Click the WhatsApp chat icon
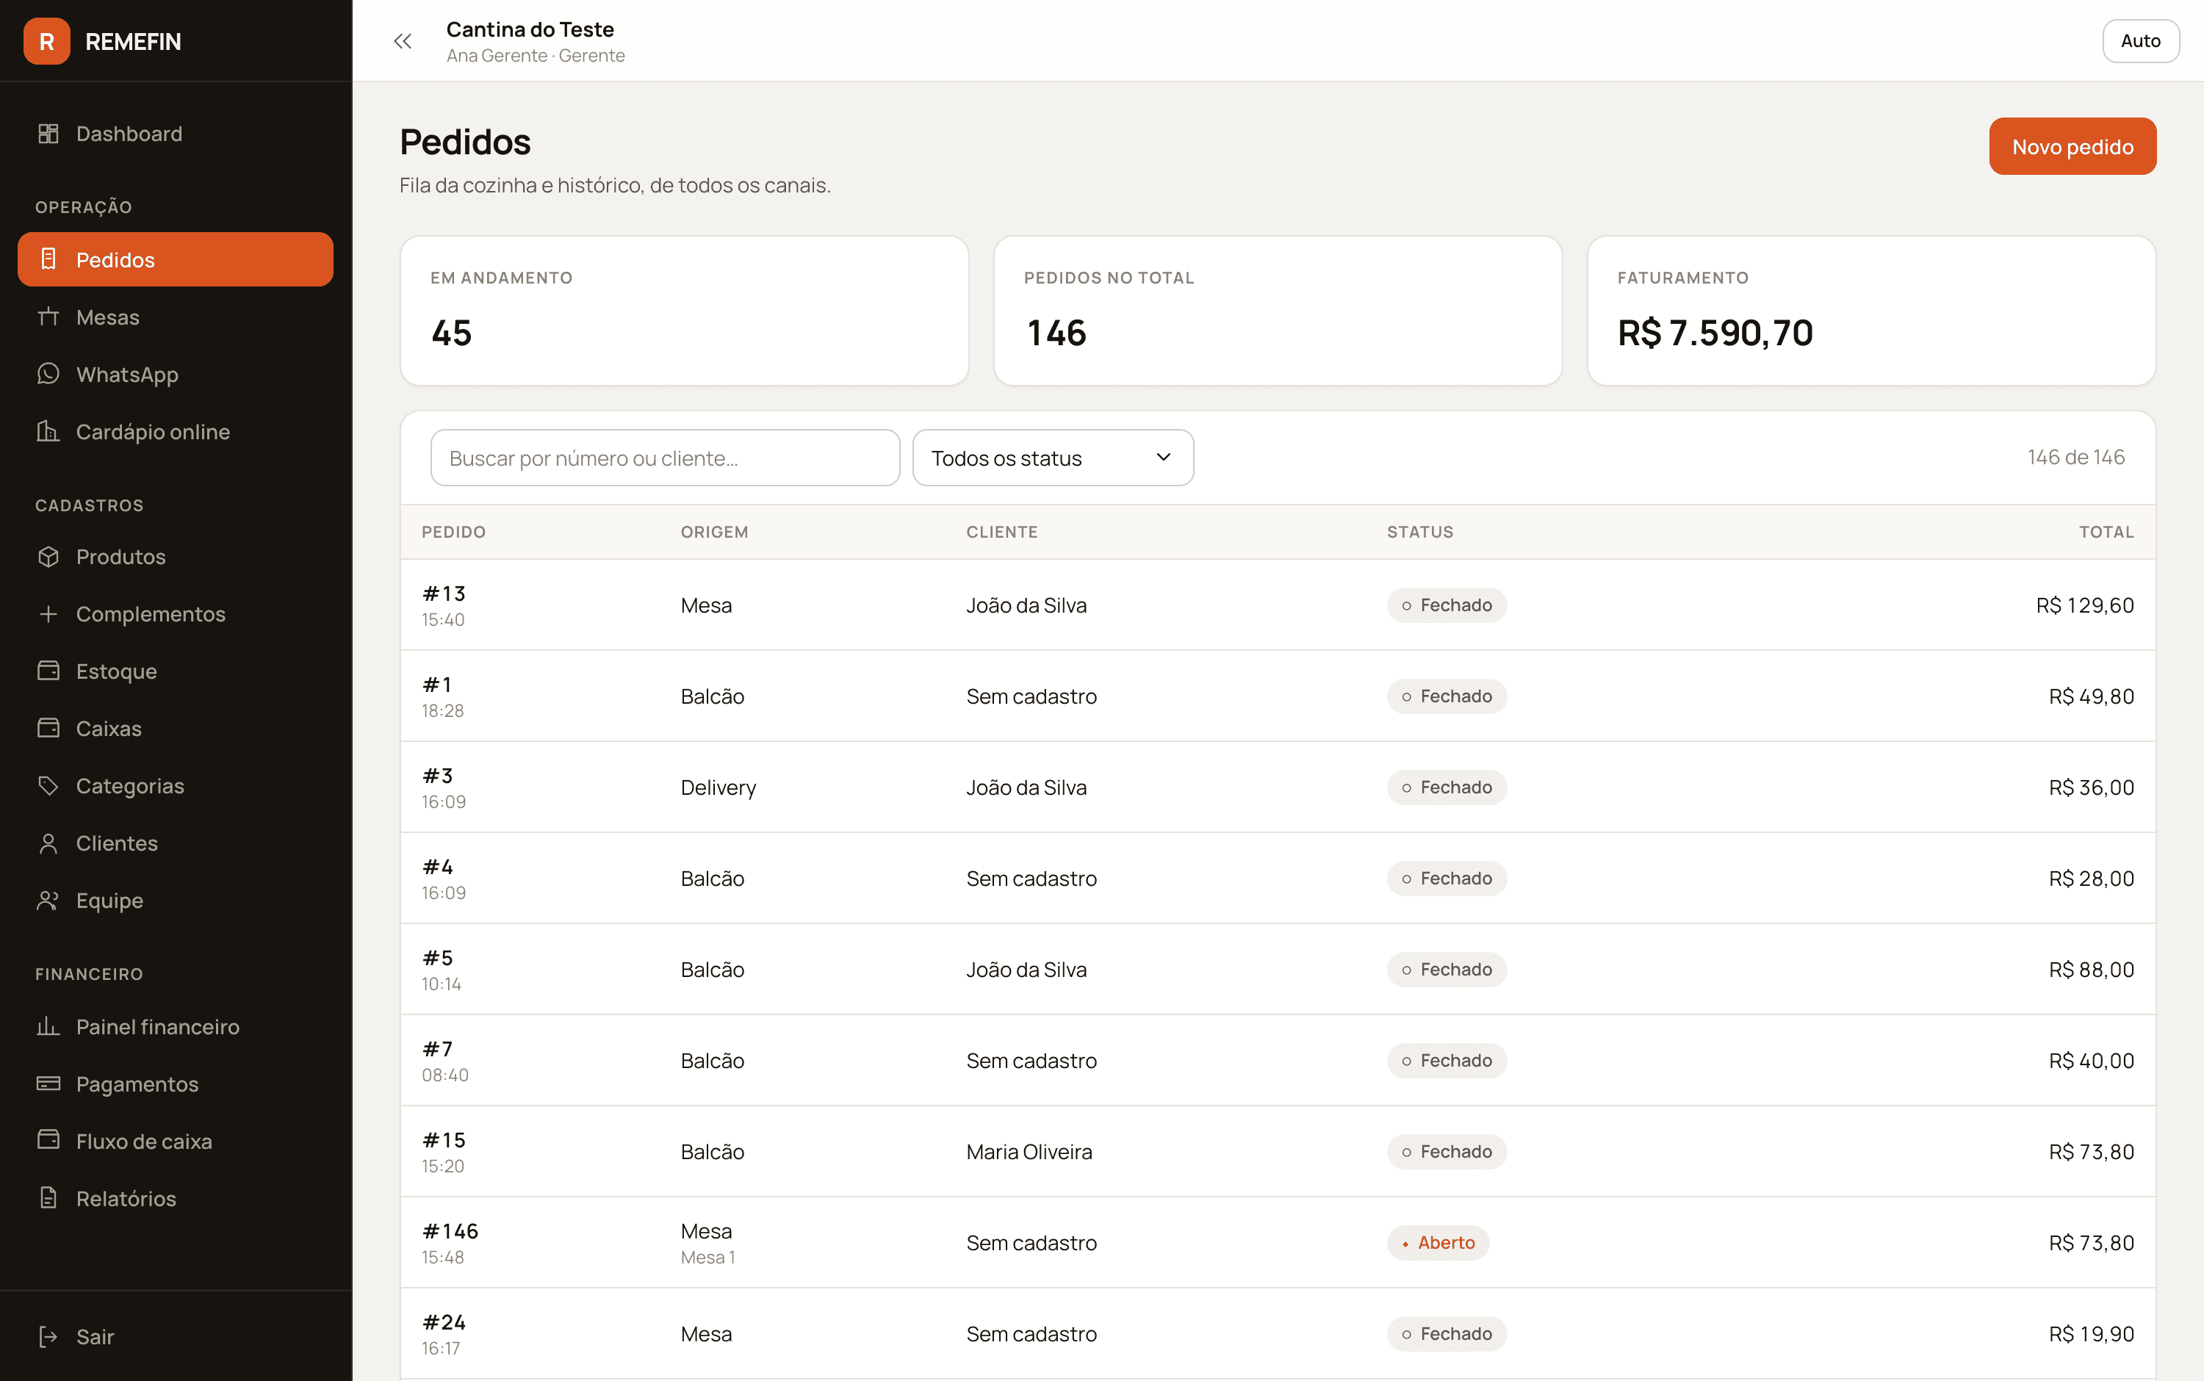 (x=48, y=374)
